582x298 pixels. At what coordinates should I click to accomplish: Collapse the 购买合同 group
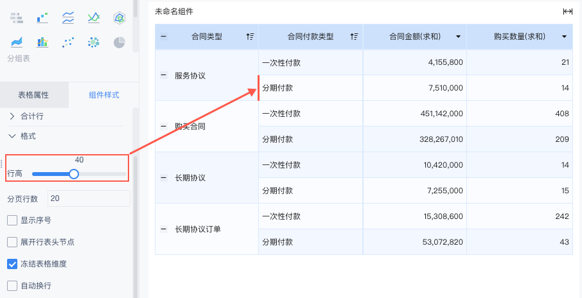[163, 126]
